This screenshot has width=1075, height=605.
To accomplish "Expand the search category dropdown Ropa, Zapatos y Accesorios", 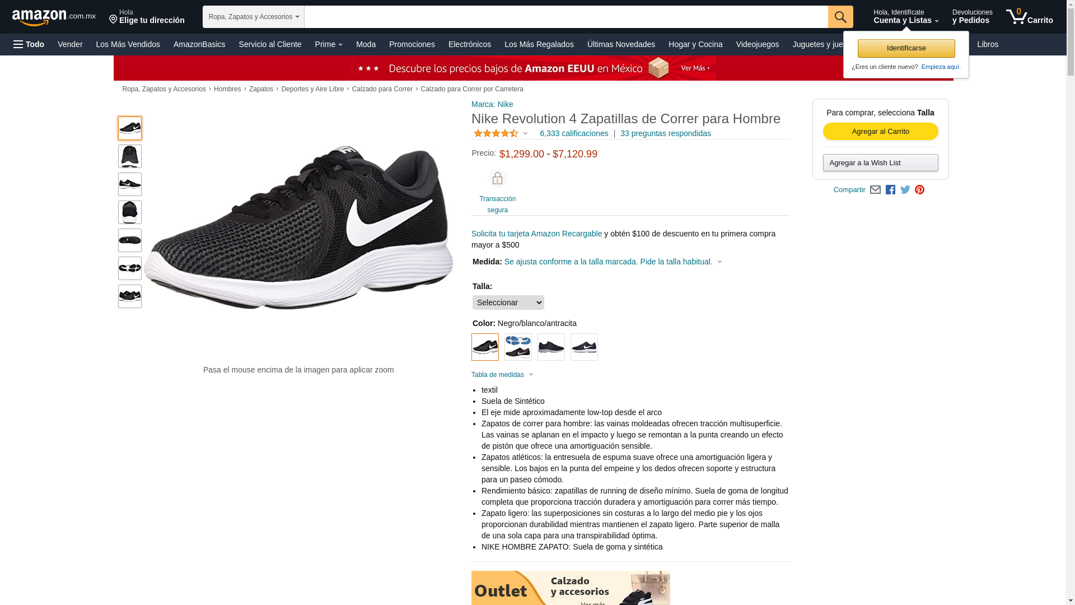I will pyautogui.click(x=254, y=17).
